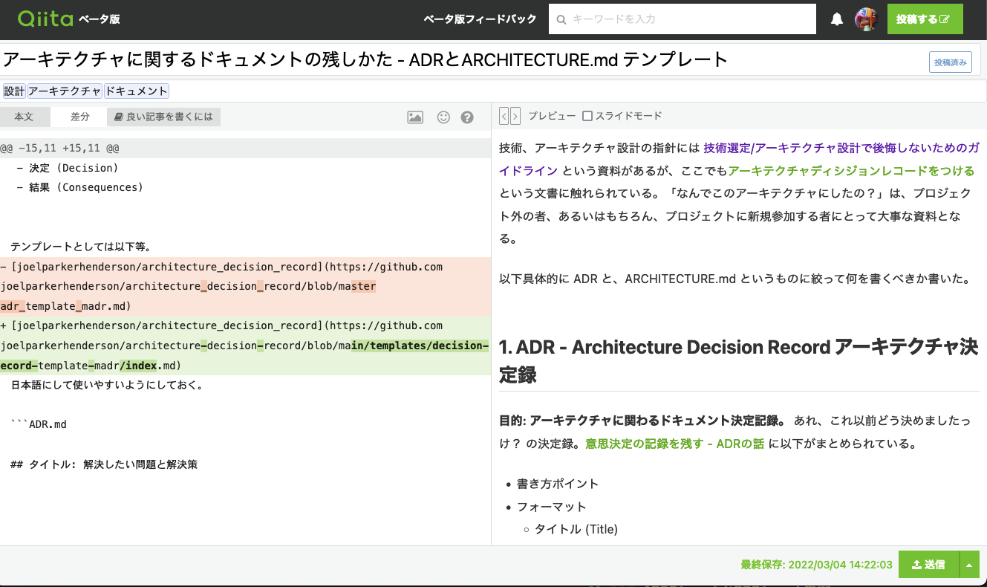Expand the 送信 dropdown arrow
The height and width of the screenshot is (587, 987).
[969, 565]
